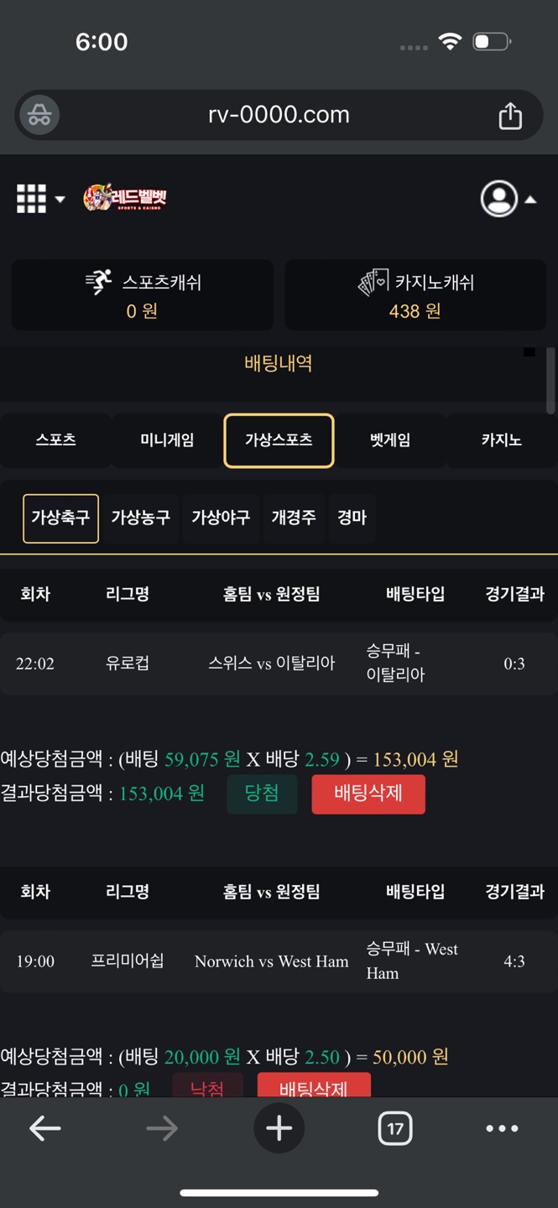
Task: Select the 가상농구 category
Action: pos(140,518)
